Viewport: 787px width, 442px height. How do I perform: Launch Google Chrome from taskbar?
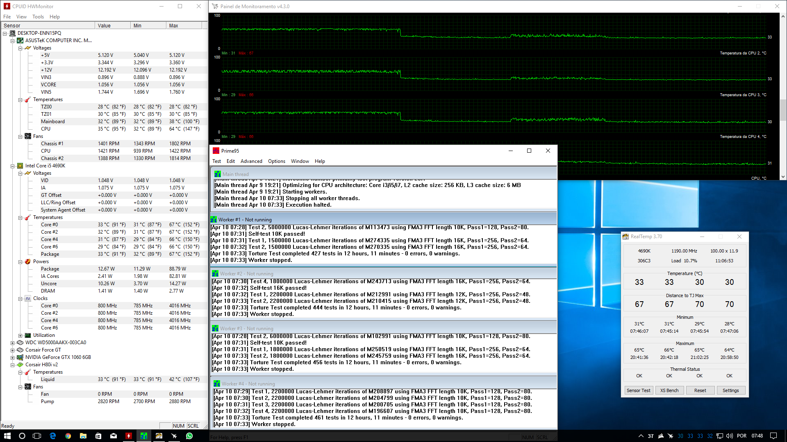click(x=68, y=436)
